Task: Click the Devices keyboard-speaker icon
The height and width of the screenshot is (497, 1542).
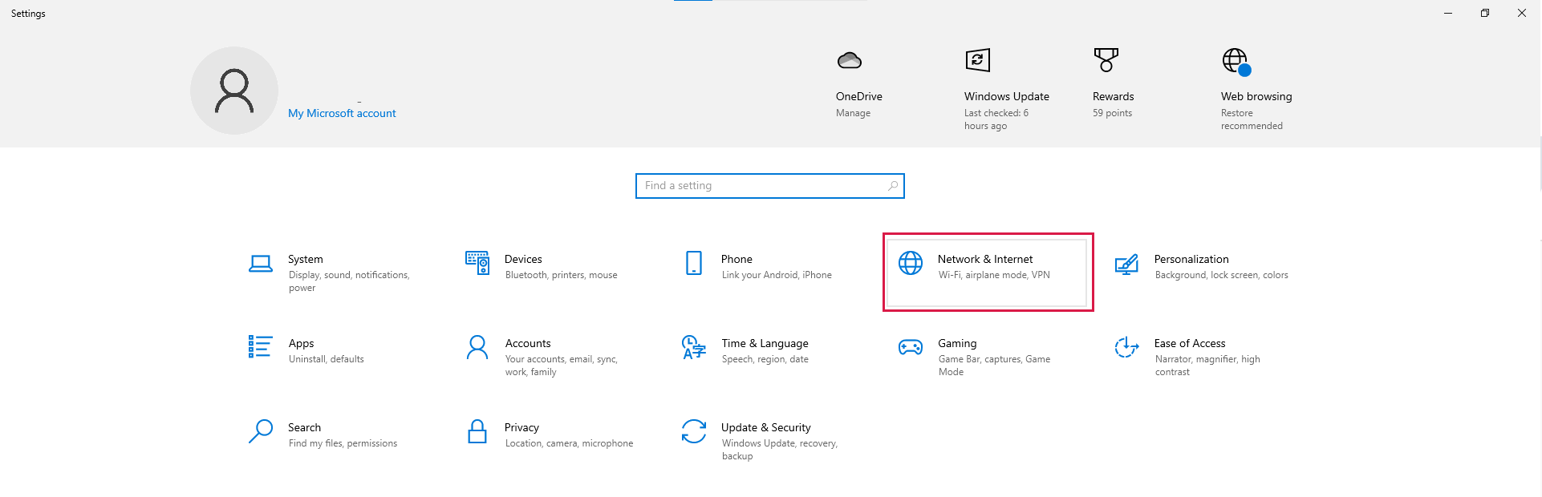Action: (x=477, y=262)
